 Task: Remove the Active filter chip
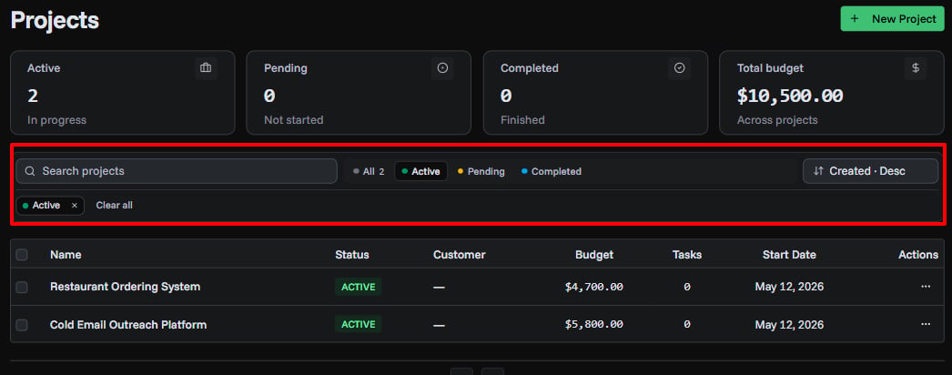75,206
